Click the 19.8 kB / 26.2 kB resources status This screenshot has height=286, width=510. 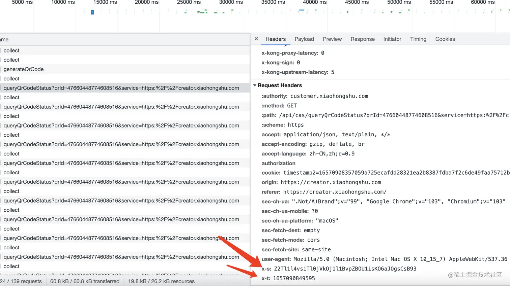coord(161,281)
